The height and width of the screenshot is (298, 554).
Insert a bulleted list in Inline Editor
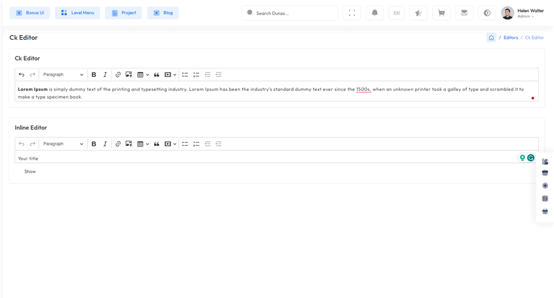click(185, 144)
